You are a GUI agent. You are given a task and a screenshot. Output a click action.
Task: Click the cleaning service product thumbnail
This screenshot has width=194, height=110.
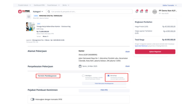click(30, 27)
